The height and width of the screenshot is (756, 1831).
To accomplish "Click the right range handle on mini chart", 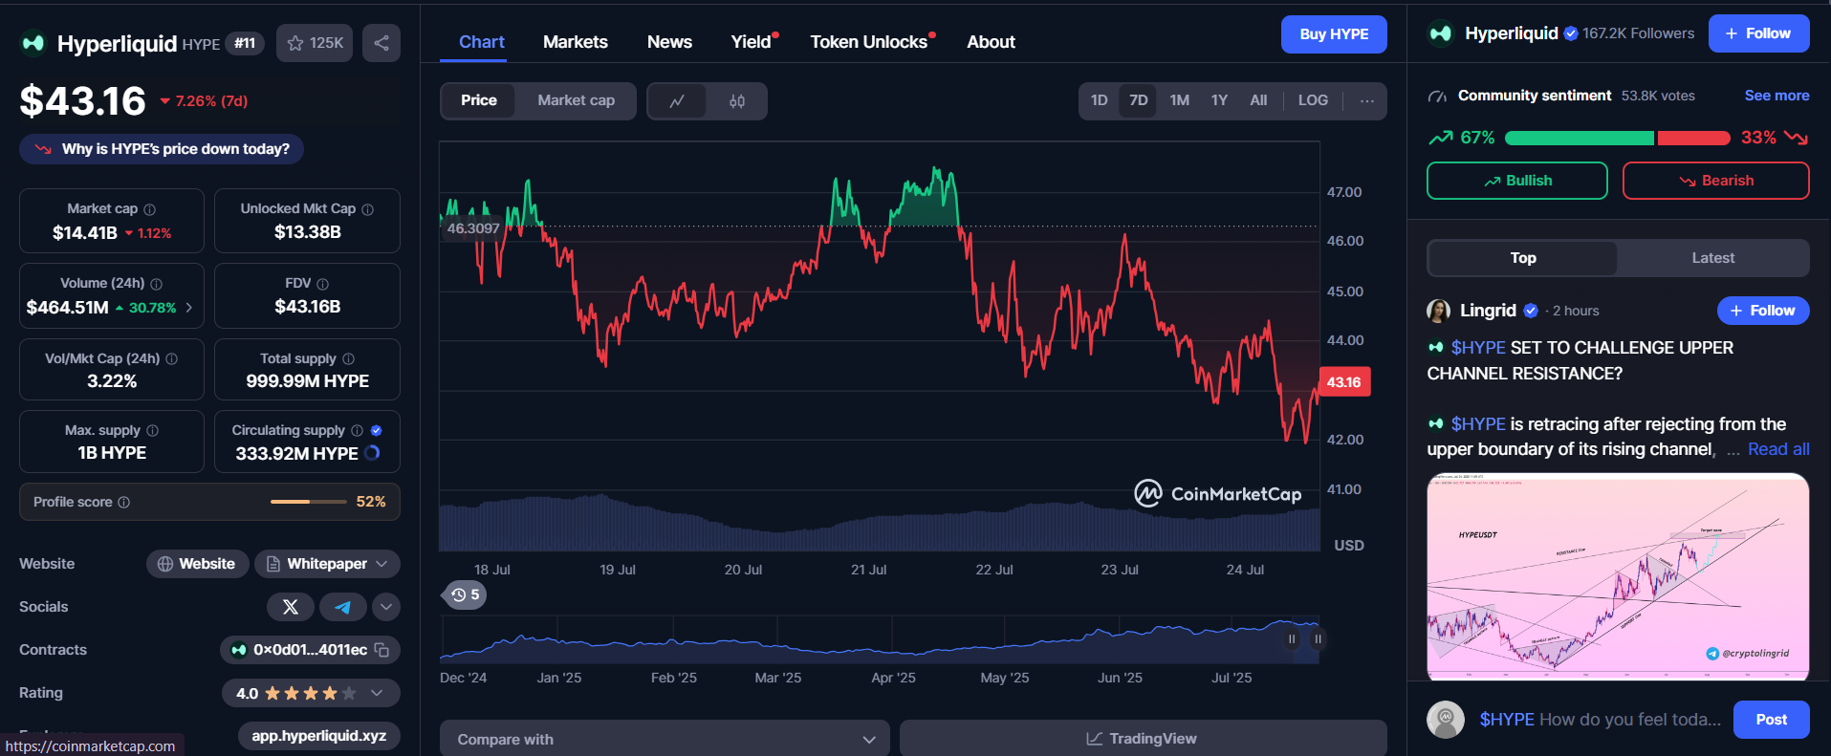I will tap(1318, 638).
